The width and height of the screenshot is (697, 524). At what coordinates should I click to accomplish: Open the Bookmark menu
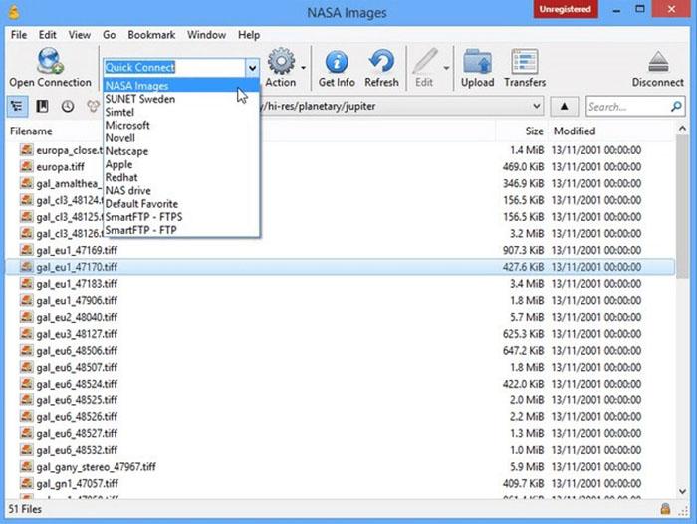151,35
